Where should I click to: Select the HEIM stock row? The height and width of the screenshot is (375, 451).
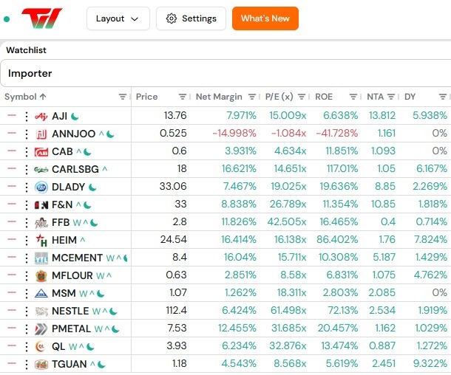click(225, 240)
